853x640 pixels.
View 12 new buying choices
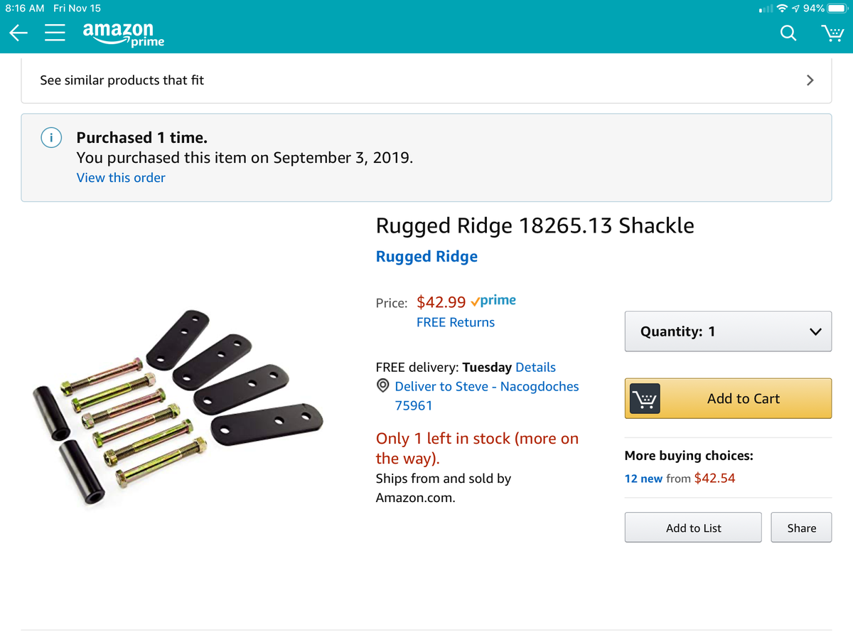(x=643, y=479)
